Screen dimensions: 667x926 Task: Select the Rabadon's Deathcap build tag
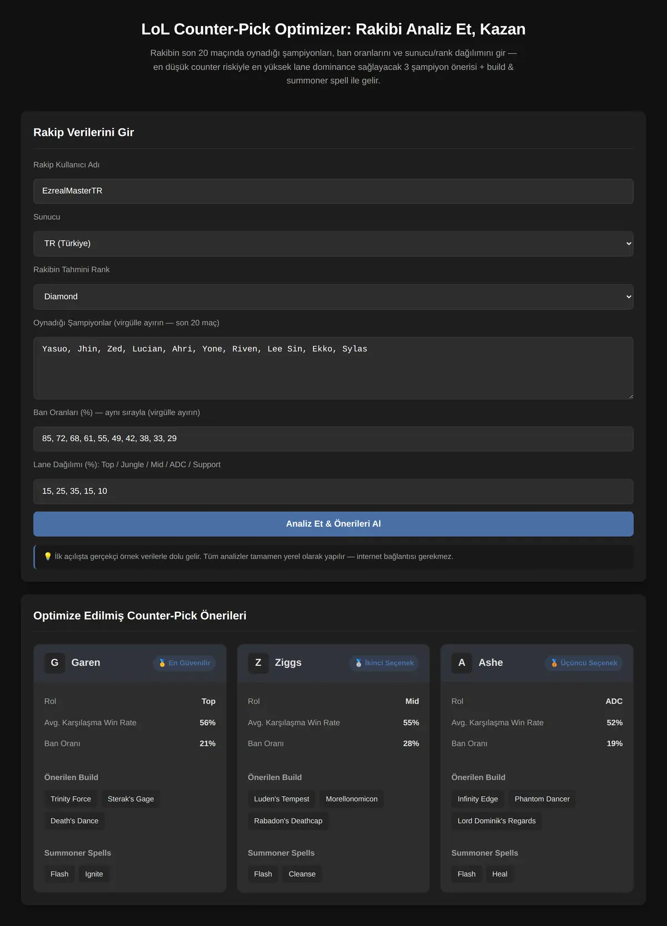point(288,821)
